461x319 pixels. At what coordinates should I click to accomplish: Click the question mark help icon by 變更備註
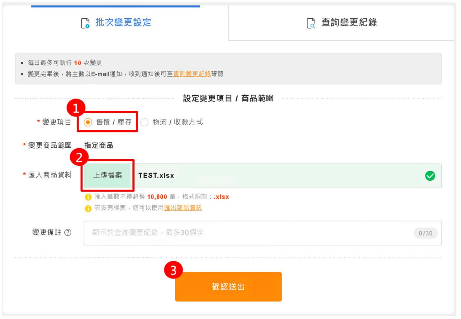click(68, 232)
